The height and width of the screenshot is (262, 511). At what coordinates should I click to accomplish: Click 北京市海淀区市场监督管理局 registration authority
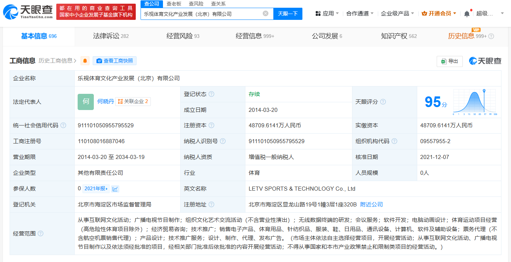114,205
